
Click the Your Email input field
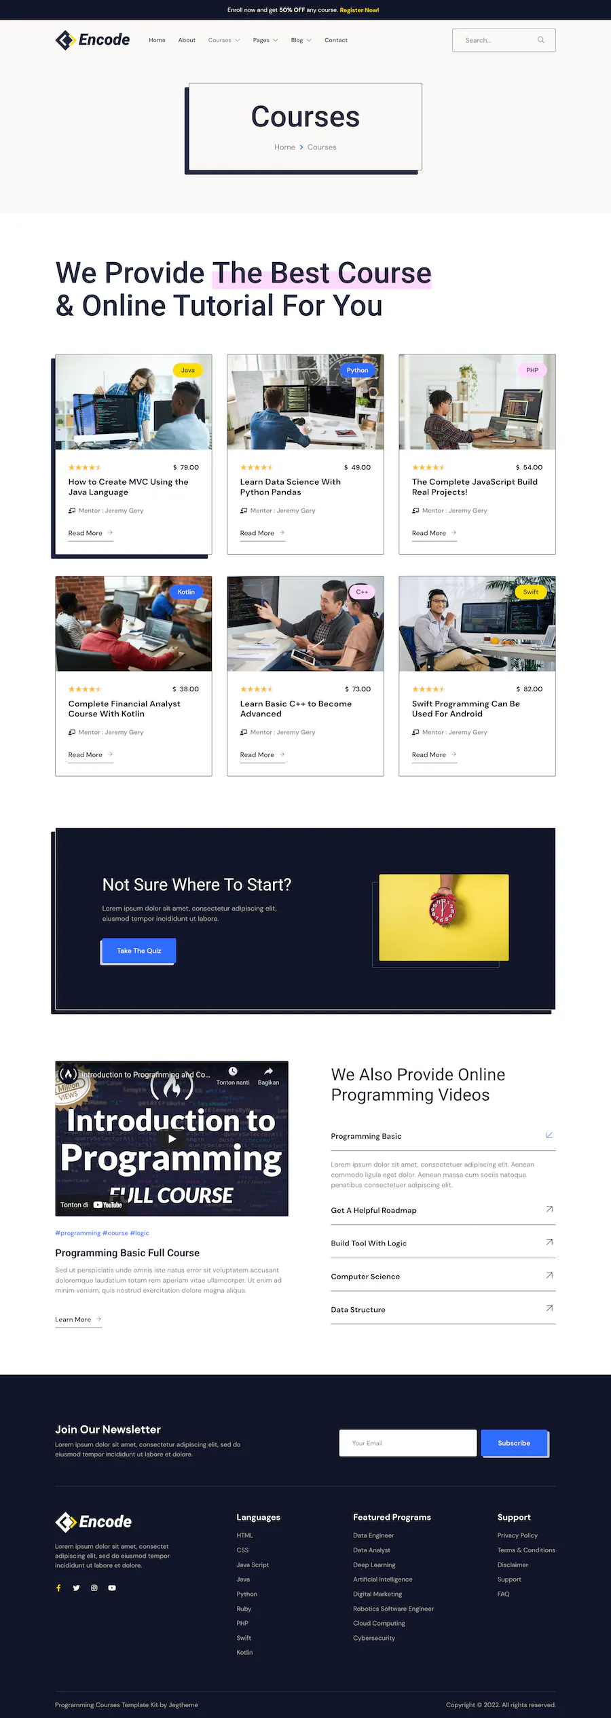[408, 1443]
